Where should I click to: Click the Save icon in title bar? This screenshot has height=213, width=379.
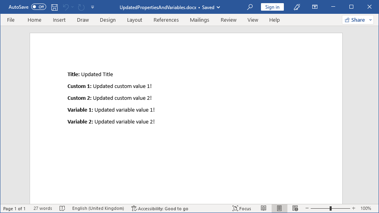[x=54, y=7]
